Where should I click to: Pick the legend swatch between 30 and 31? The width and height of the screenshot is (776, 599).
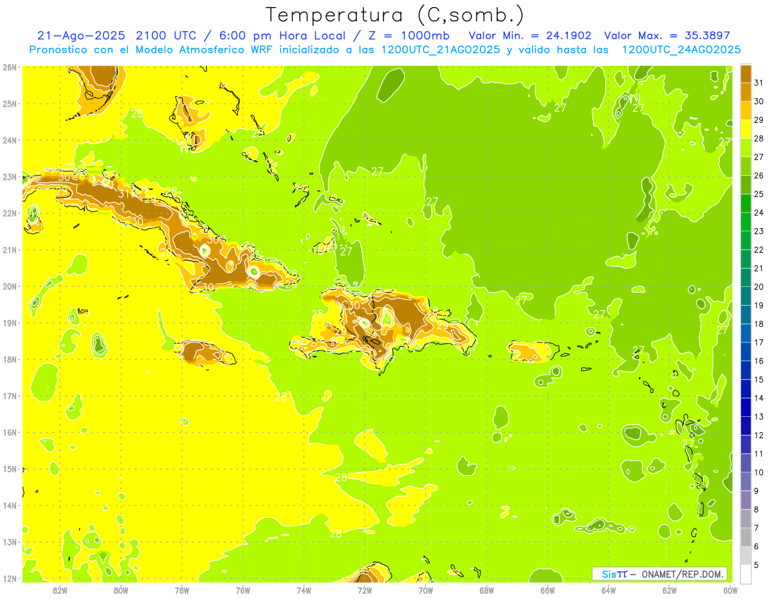coord(746,92)
